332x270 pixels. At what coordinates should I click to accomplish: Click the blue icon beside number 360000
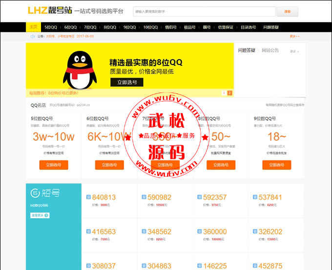[200, 231]
